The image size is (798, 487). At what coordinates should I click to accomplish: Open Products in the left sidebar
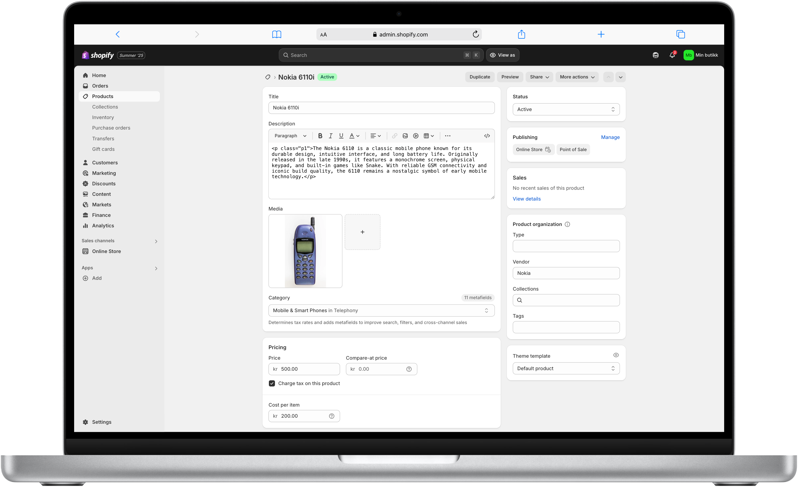102,96
